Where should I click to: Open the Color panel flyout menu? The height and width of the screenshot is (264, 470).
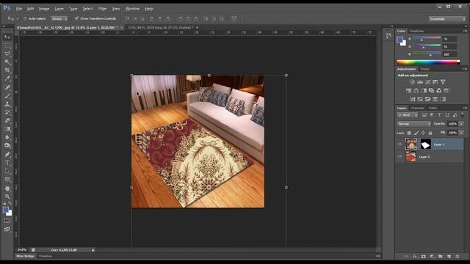(465, 31)
